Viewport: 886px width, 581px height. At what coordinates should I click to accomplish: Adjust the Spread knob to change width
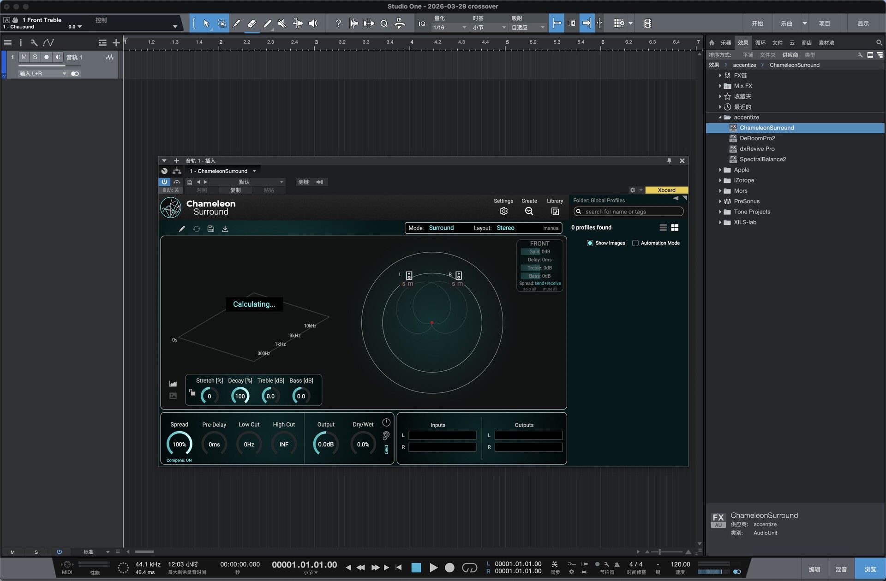click(x=180, y=443)
